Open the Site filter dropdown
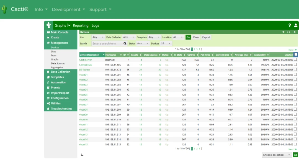 point(98,37)
